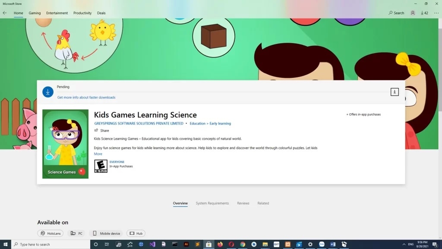Click the PC availability chip

76,233
